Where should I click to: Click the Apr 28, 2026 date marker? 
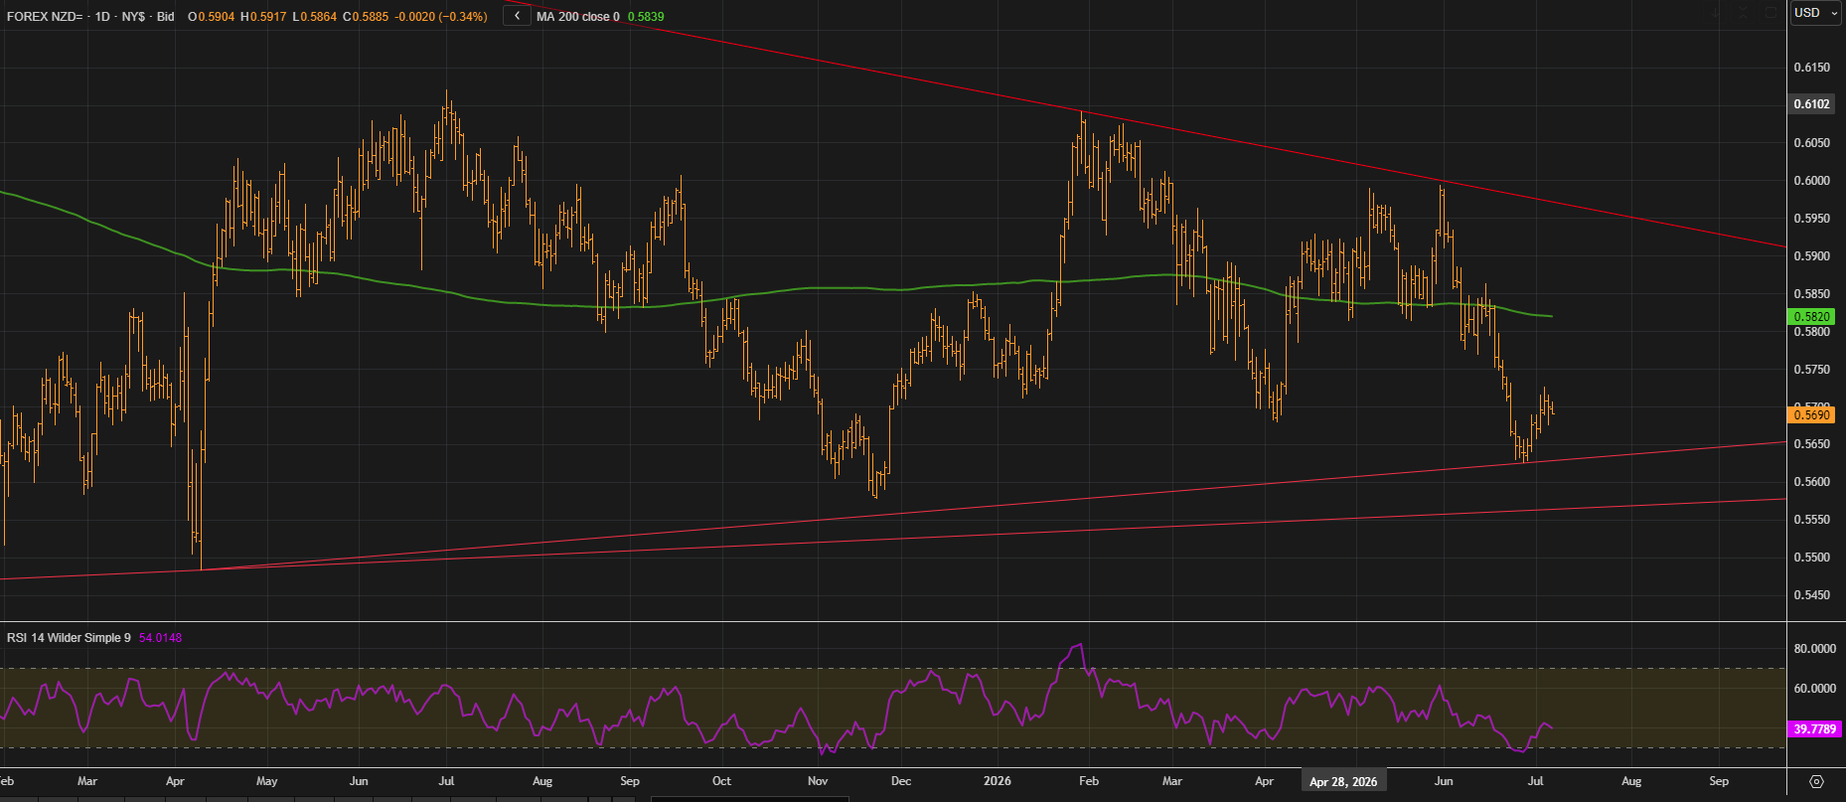(x=1343, y=781)
